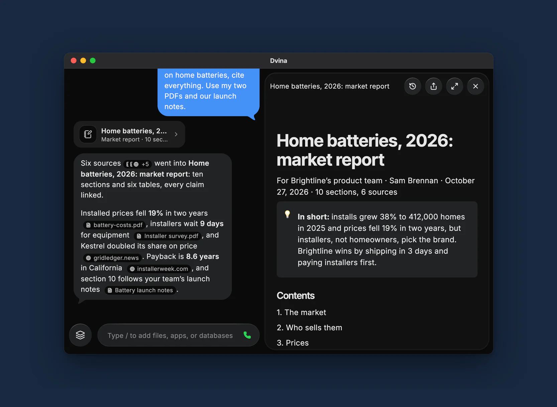
Task: Open the stacked layers button
Action: 80,335
